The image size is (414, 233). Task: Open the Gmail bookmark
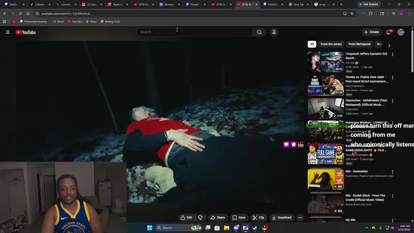[58, 21]
